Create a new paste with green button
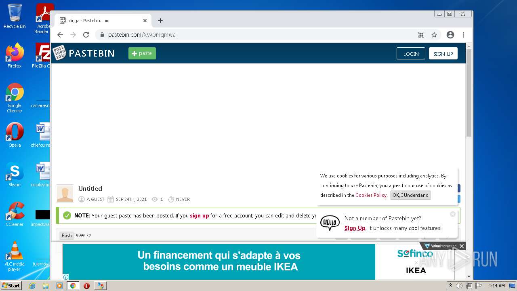 [x=142, y=53]
